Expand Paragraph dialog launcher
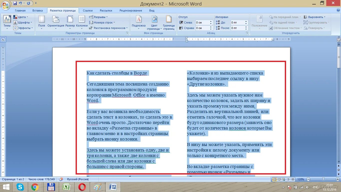341x192 pixels. coord(247,33)
